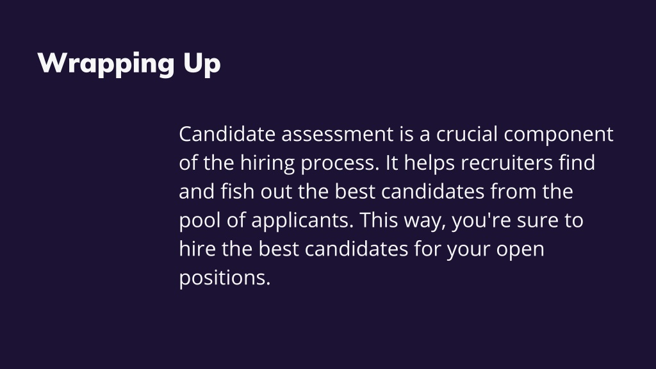Click the word "Wrapping" in the title

(x=106, y=63)
